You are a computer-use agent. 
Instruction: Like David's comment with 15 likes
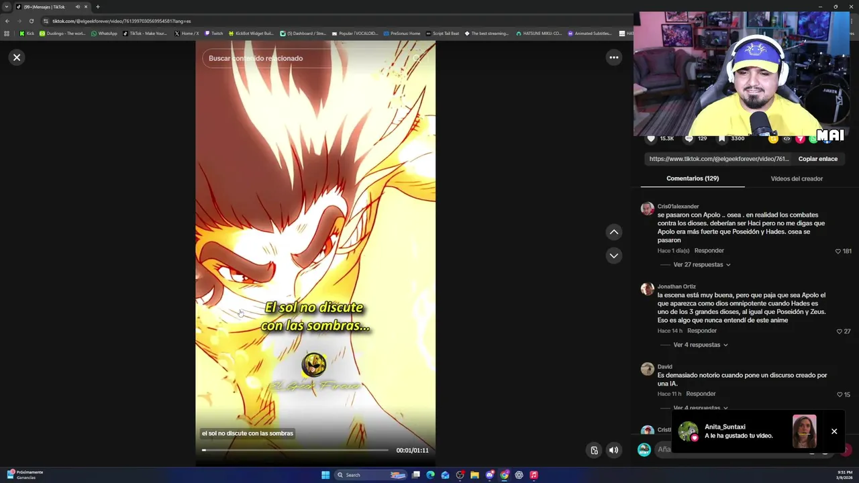840,394
